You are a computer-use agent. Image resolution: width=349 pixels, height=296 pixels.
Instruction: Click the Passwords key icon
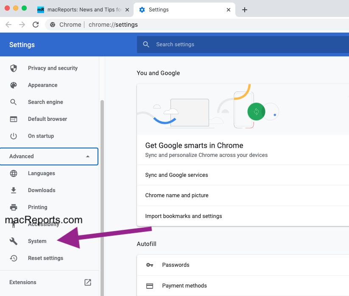pyautogui.click(x=150, y=265)
